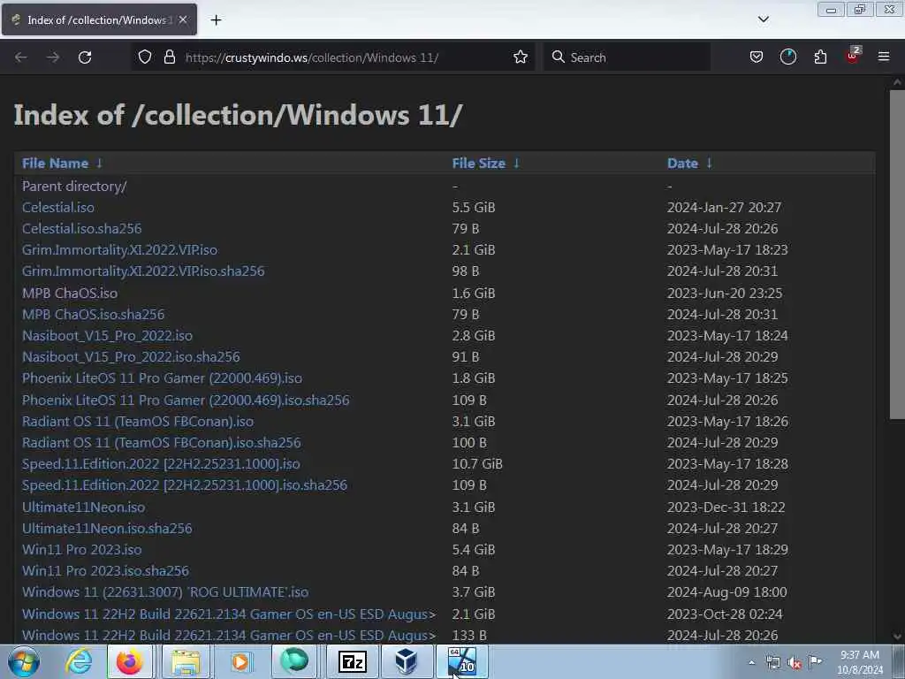Open a new tab with plus button

[x=216, y=20]
